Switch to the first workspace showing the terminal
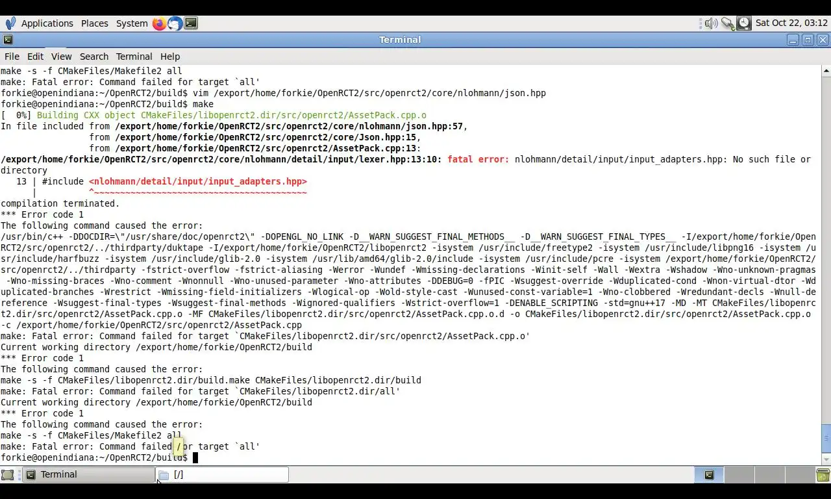831x499 pixels. coord(709,475)
